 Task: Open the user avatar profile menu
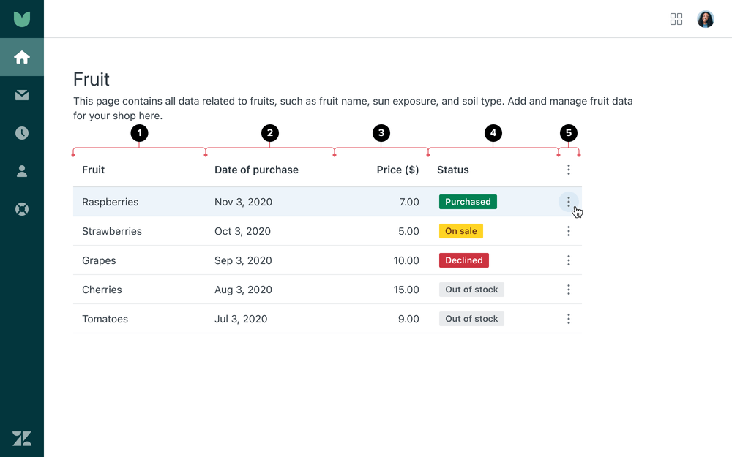(x=706, y=19)
